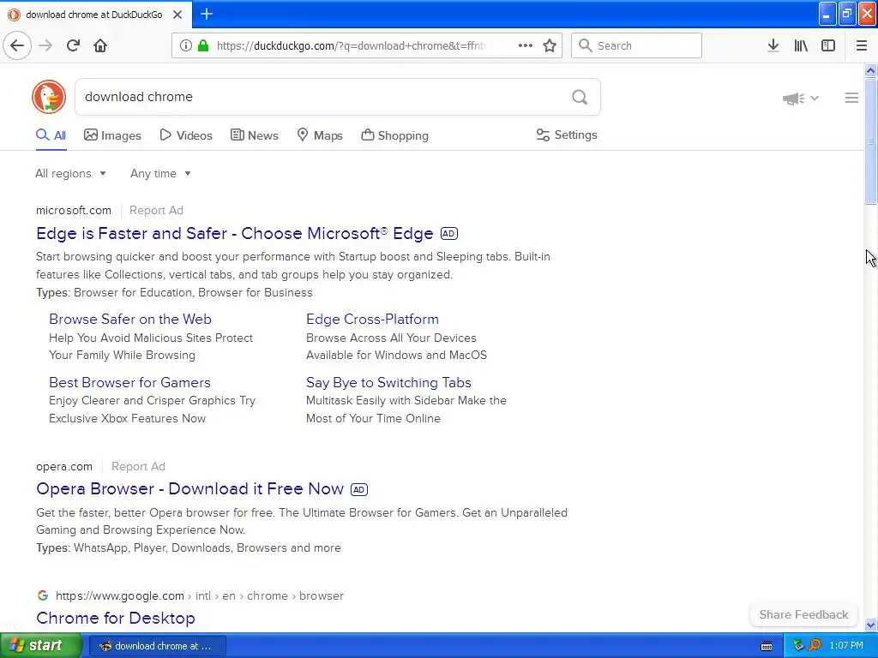This screenshot has width=878, height=658.
Task: Switch to the Shopping tab
Action: tap(394, 135)
